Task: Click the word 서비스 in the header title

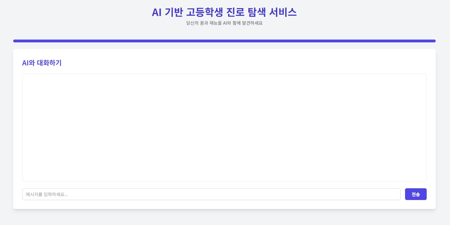Action: [x=283, y=12]
